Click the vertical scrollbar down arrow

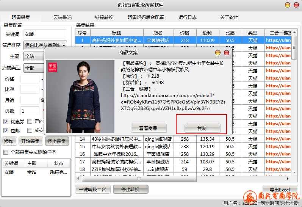pyautogui.click(x=294, y=172)
